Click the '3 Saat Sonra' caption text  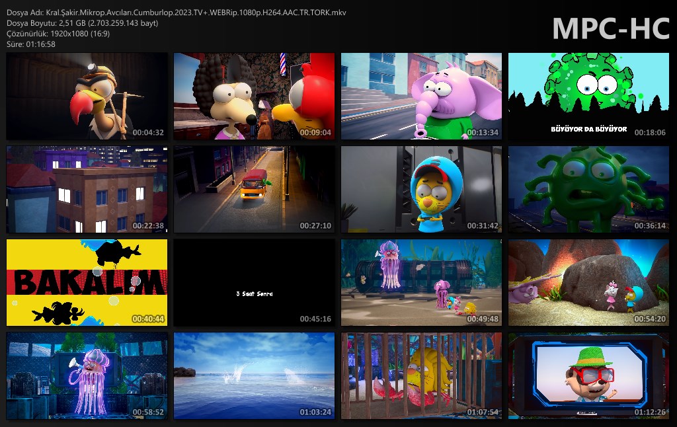[x=255, y=293]
